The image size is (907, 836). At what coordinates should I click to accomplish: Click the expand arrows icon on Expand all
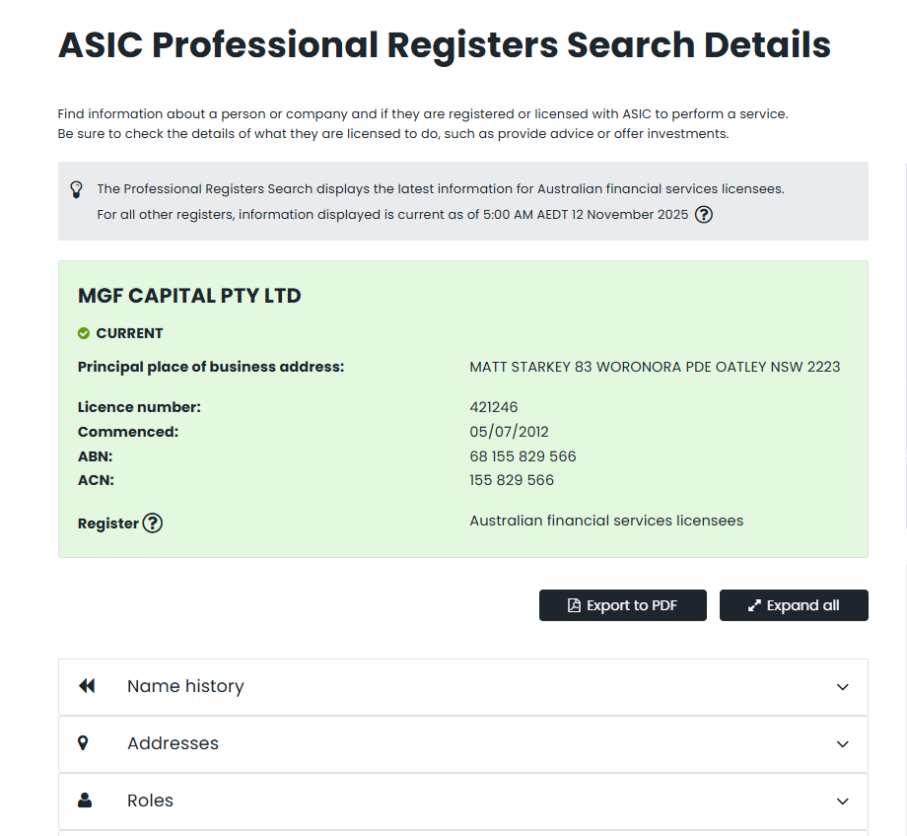point(754,605)
